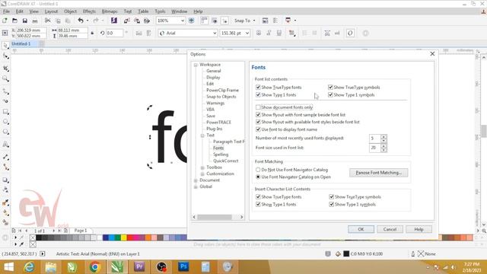Viewport: 487px width, 274px height.
Task: Toggle flyout with font sample beside font list
Action: click(x=258, y=115)
